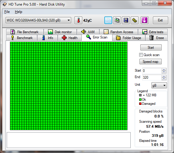Minimize the HD Tune Pro window
174x153 pixels.
click(146, 3)
